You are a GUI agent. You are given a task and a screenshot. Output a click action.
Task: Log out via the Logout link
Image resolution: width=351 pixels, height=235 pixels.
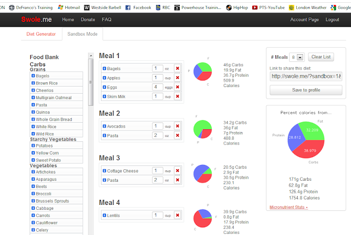click(332, 20)
